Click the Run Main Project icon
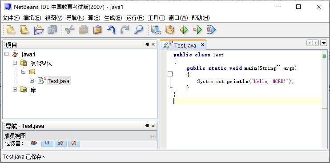330x163 pixels. click(184, 30)
